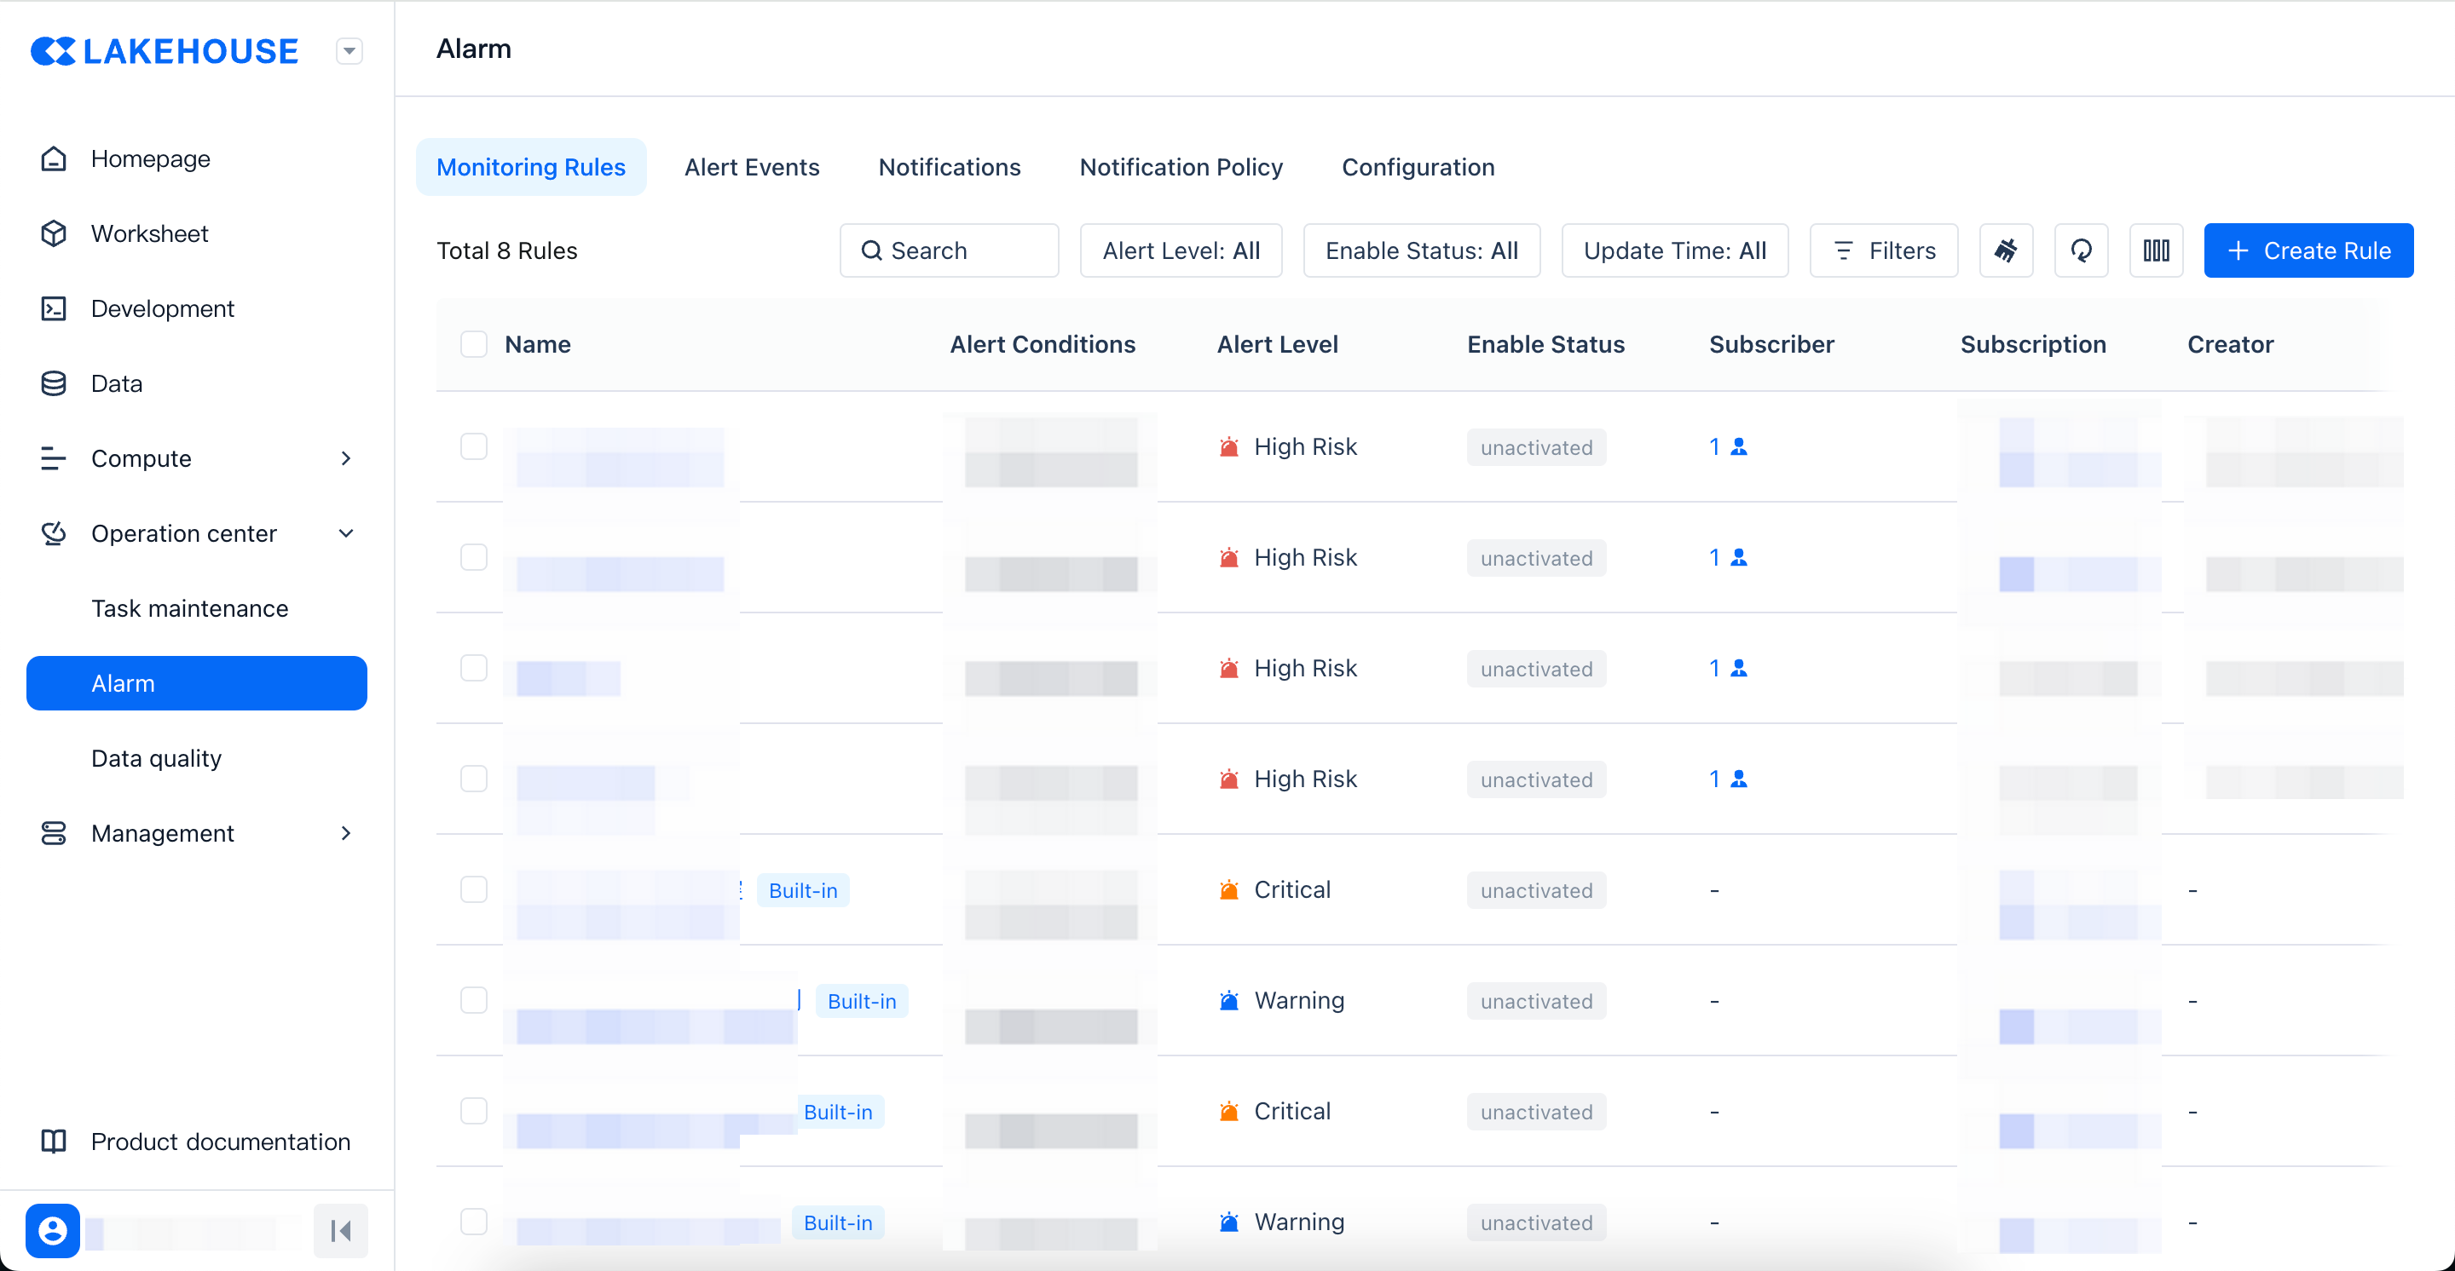Image resolution: width=2455 pixels, height=1271 pixels.
Task: Open the Alert Level: All dropdown
Action: click(1180, 250)
